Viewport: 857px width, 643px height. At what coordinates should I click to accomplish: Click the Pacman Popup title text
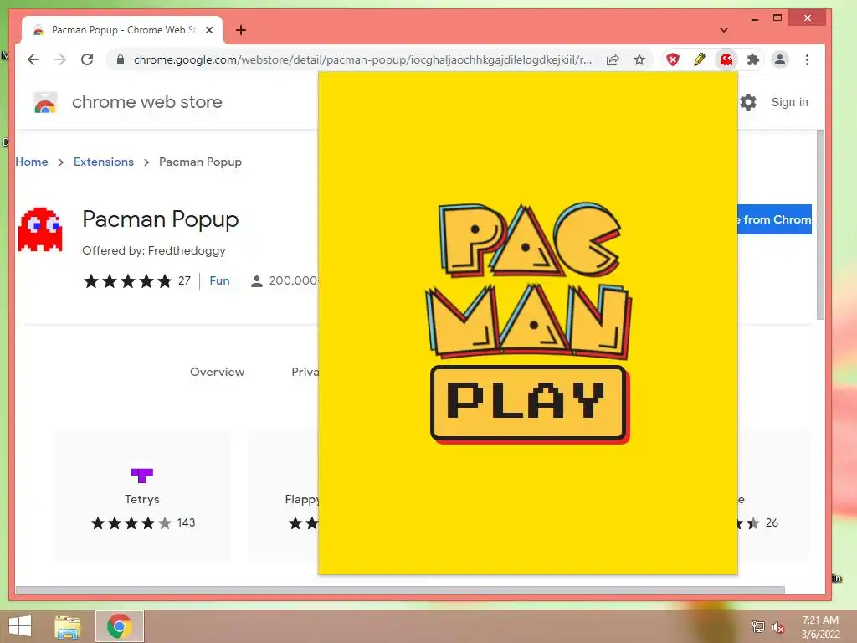(x=160, y=220)
